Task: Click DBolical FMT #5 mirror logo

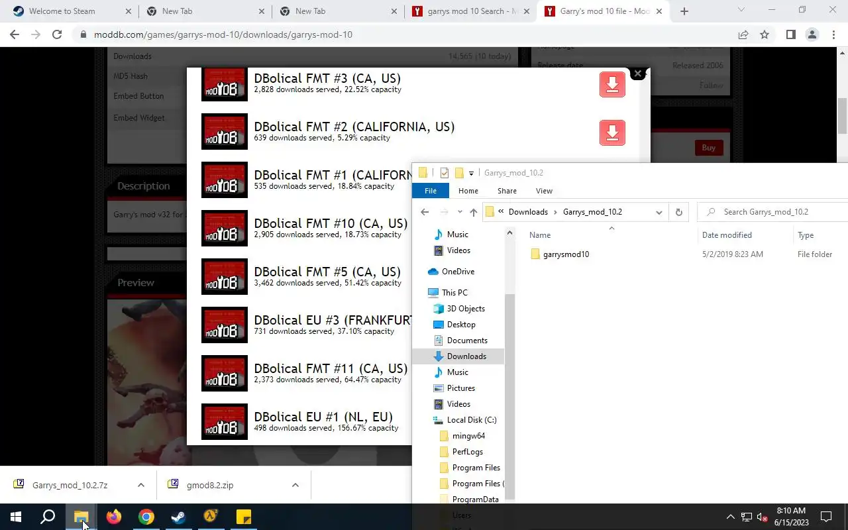Action: 225,276
